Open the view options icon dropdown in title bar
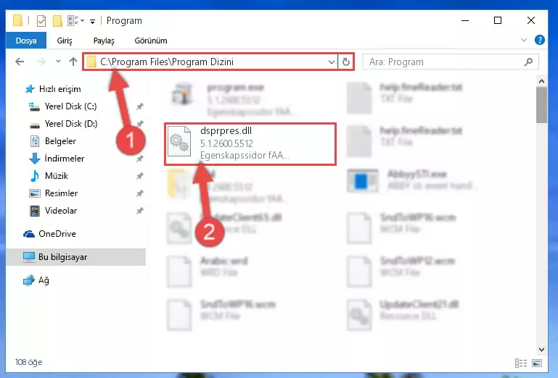This screenshot has width=558, height=378. (75, 20)
